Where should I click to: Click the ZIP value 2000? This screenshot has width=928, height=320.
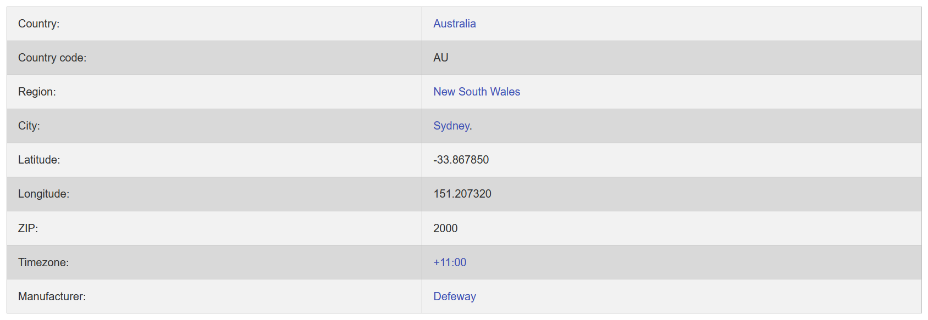[x=445, y=228]
